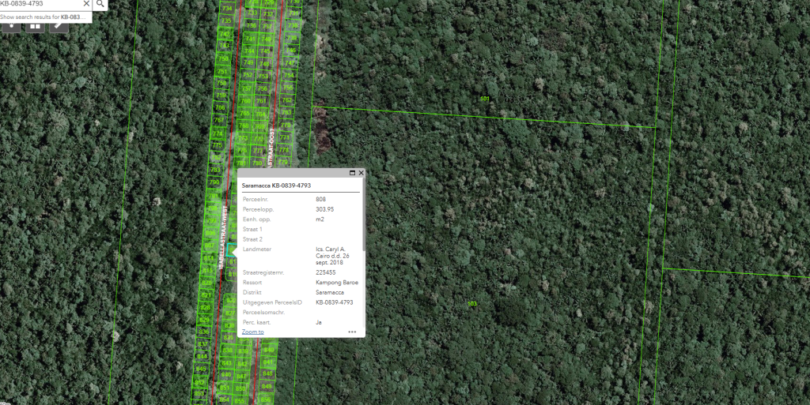Open the measure ruler widget

tap(60, 24)
